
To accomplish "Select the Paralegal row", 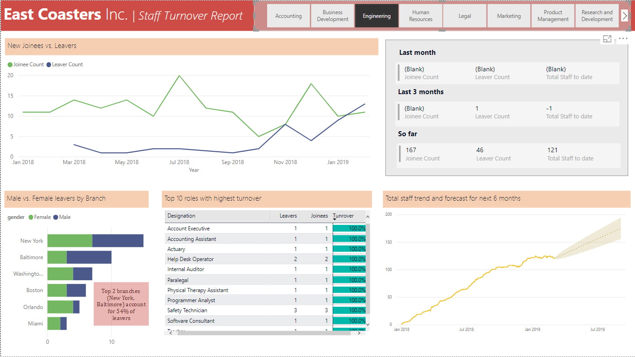I will pyautogui.click(x=265, y=280).
